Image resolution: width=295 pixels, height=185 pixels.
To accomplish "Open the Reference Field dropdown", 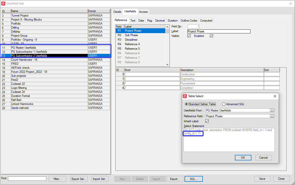I will pos(272,116).
